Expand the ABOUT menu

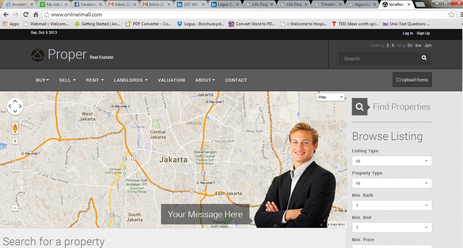pyautogui.click(x=205, y=80)
